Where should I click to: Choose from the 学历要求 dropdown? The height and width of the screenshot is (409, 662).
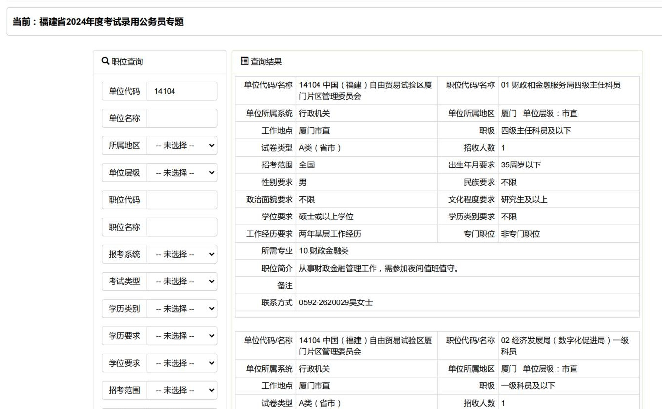pyautogui.click(x=181, y=336)
